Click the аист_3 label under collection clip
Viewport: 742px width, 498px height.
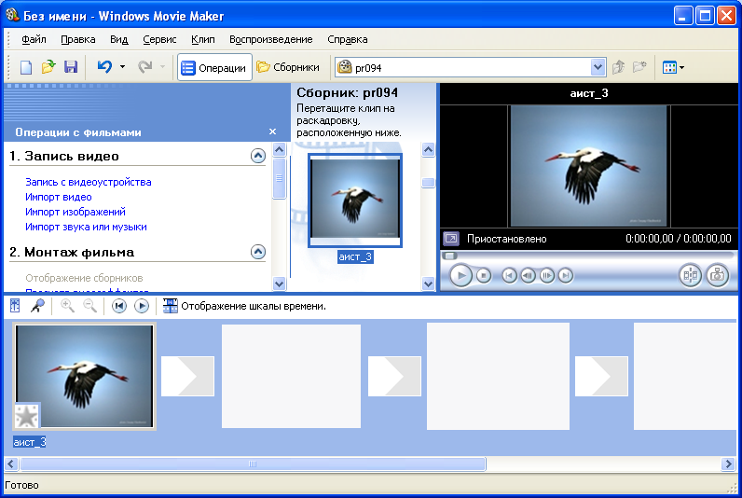(x=355, y=257)
